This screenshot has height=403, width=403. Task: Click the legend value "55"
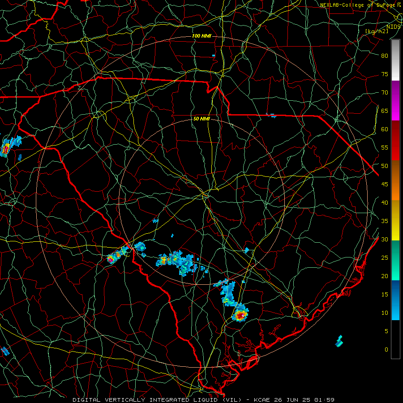coord(385,148)
